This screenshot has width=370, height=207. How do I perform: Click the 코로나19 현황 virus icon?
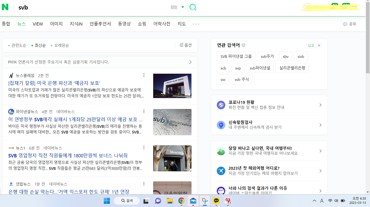pos(221,105)
